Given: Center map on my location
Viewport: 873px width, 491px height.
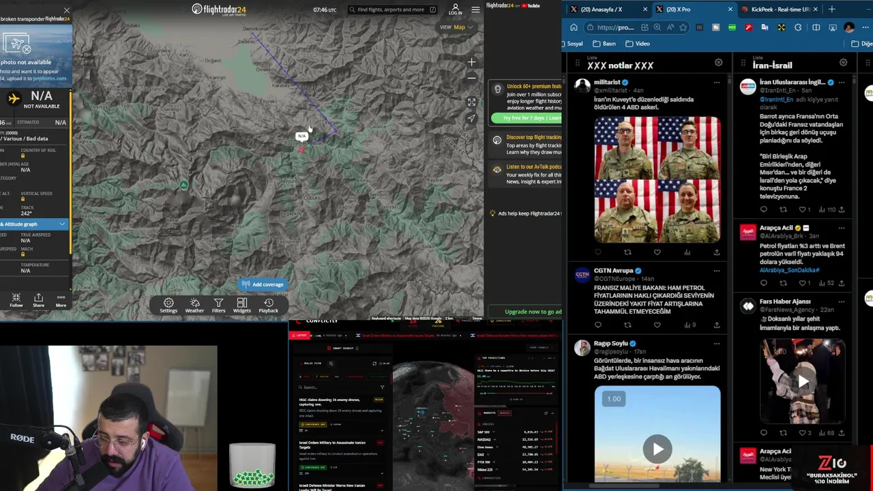Looking at the screenshot, I should pyautogui.click(x=471, y=118).
